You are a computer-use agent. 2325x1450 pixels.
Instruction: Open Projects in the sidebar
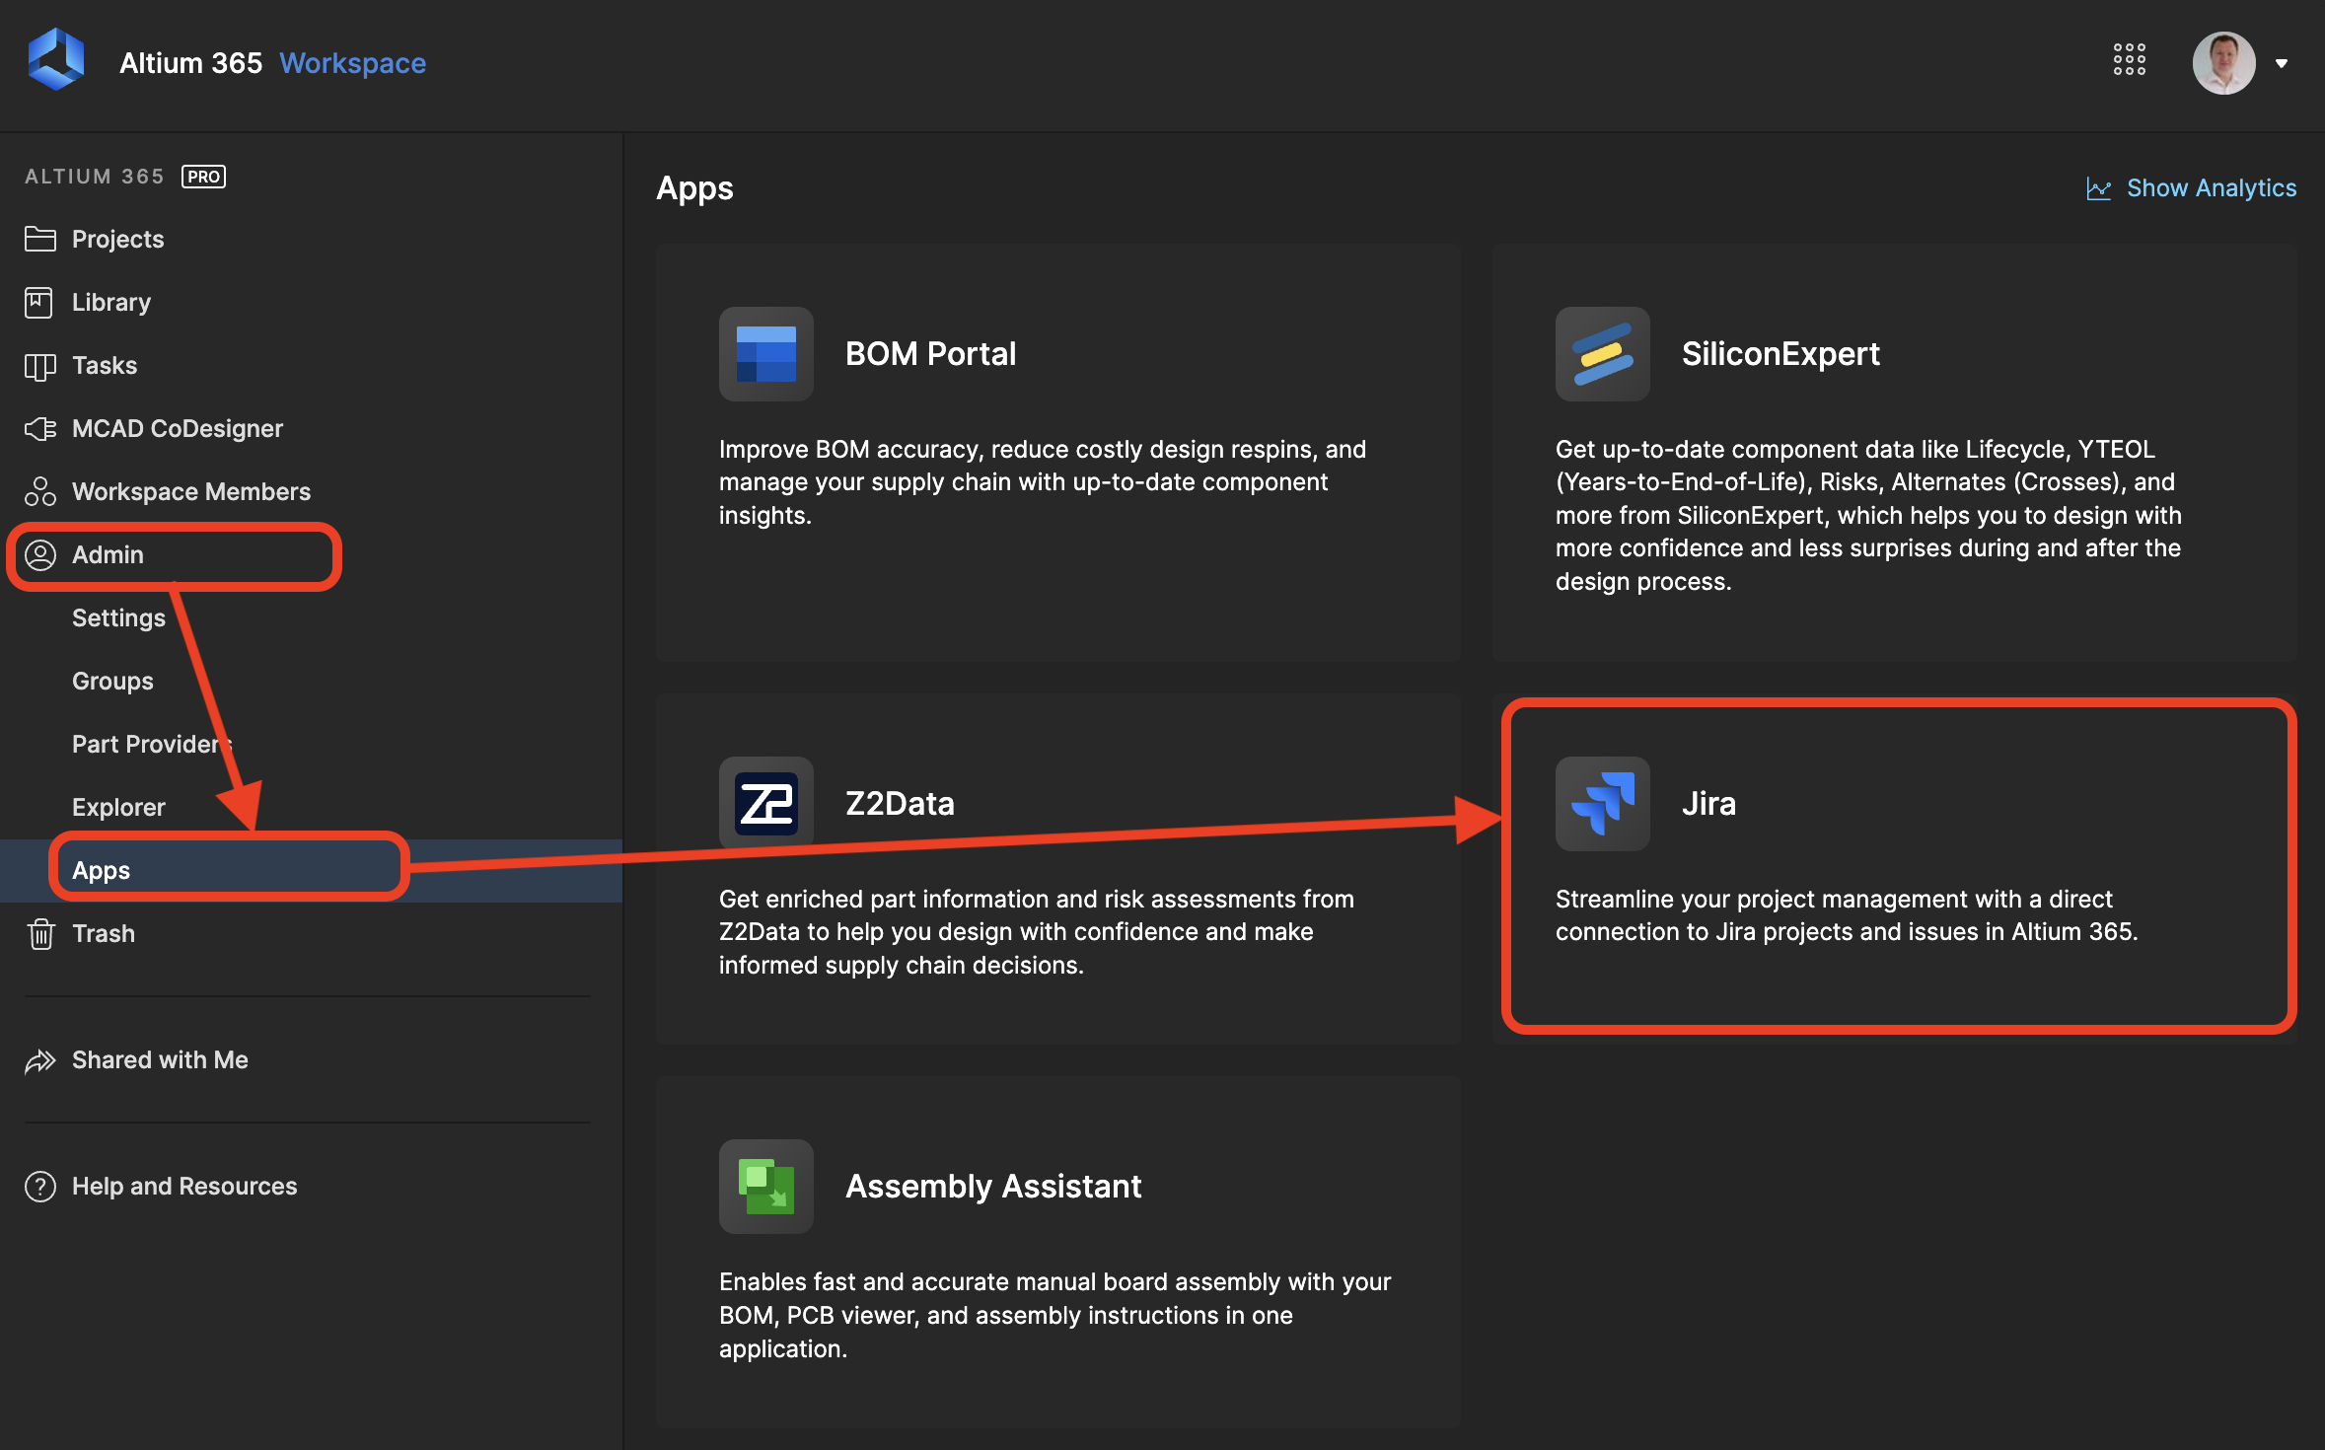[x=117, y=239]
